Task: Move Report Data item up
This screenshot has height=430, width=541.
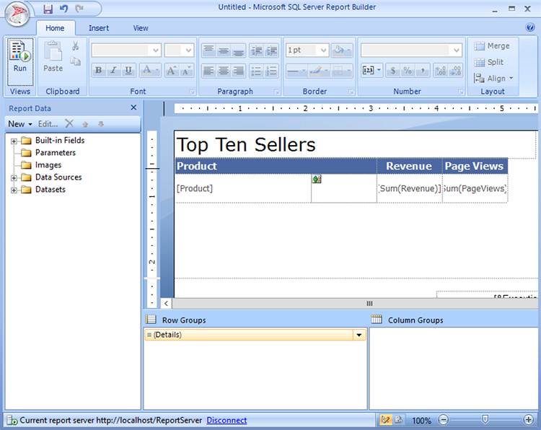Action: [x=85, y=124]
